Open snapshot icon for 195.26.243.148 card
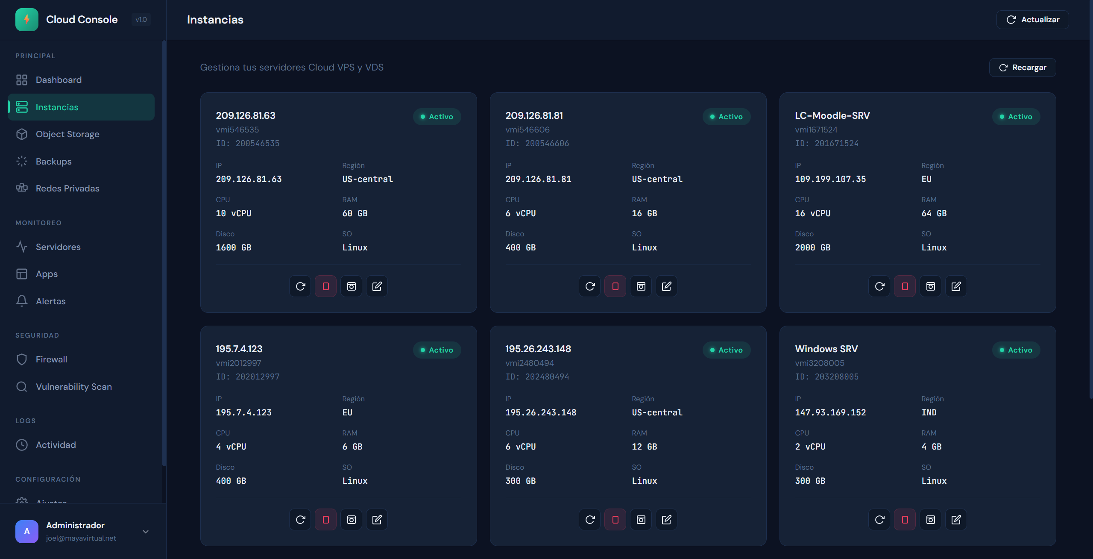This screenshot has width=1093, height=559. pos(641,520)
